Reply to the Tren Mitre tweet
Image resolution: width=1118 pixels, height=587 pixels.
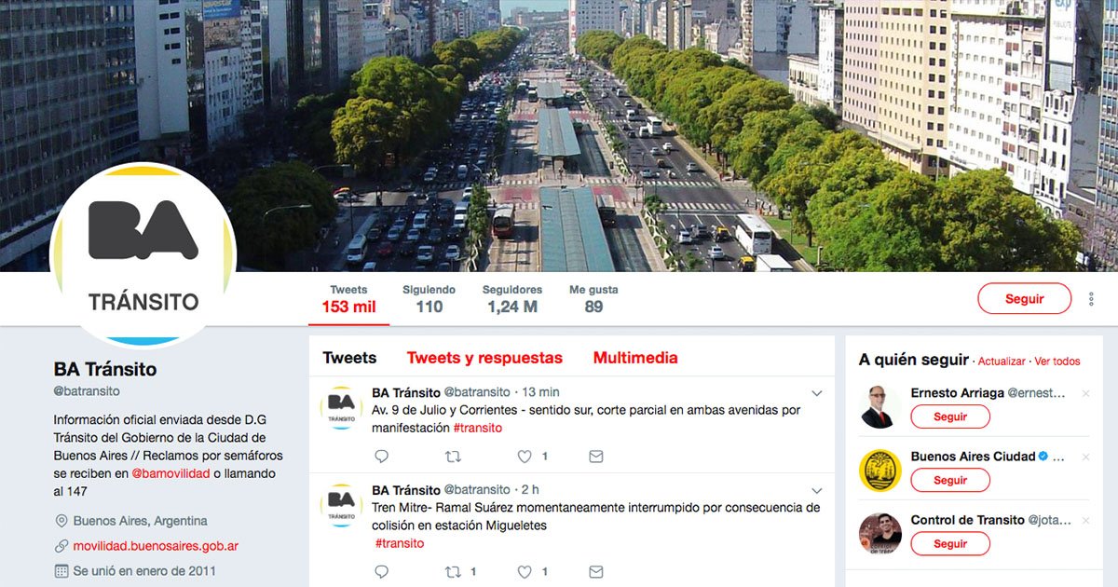tap(381, 571)
